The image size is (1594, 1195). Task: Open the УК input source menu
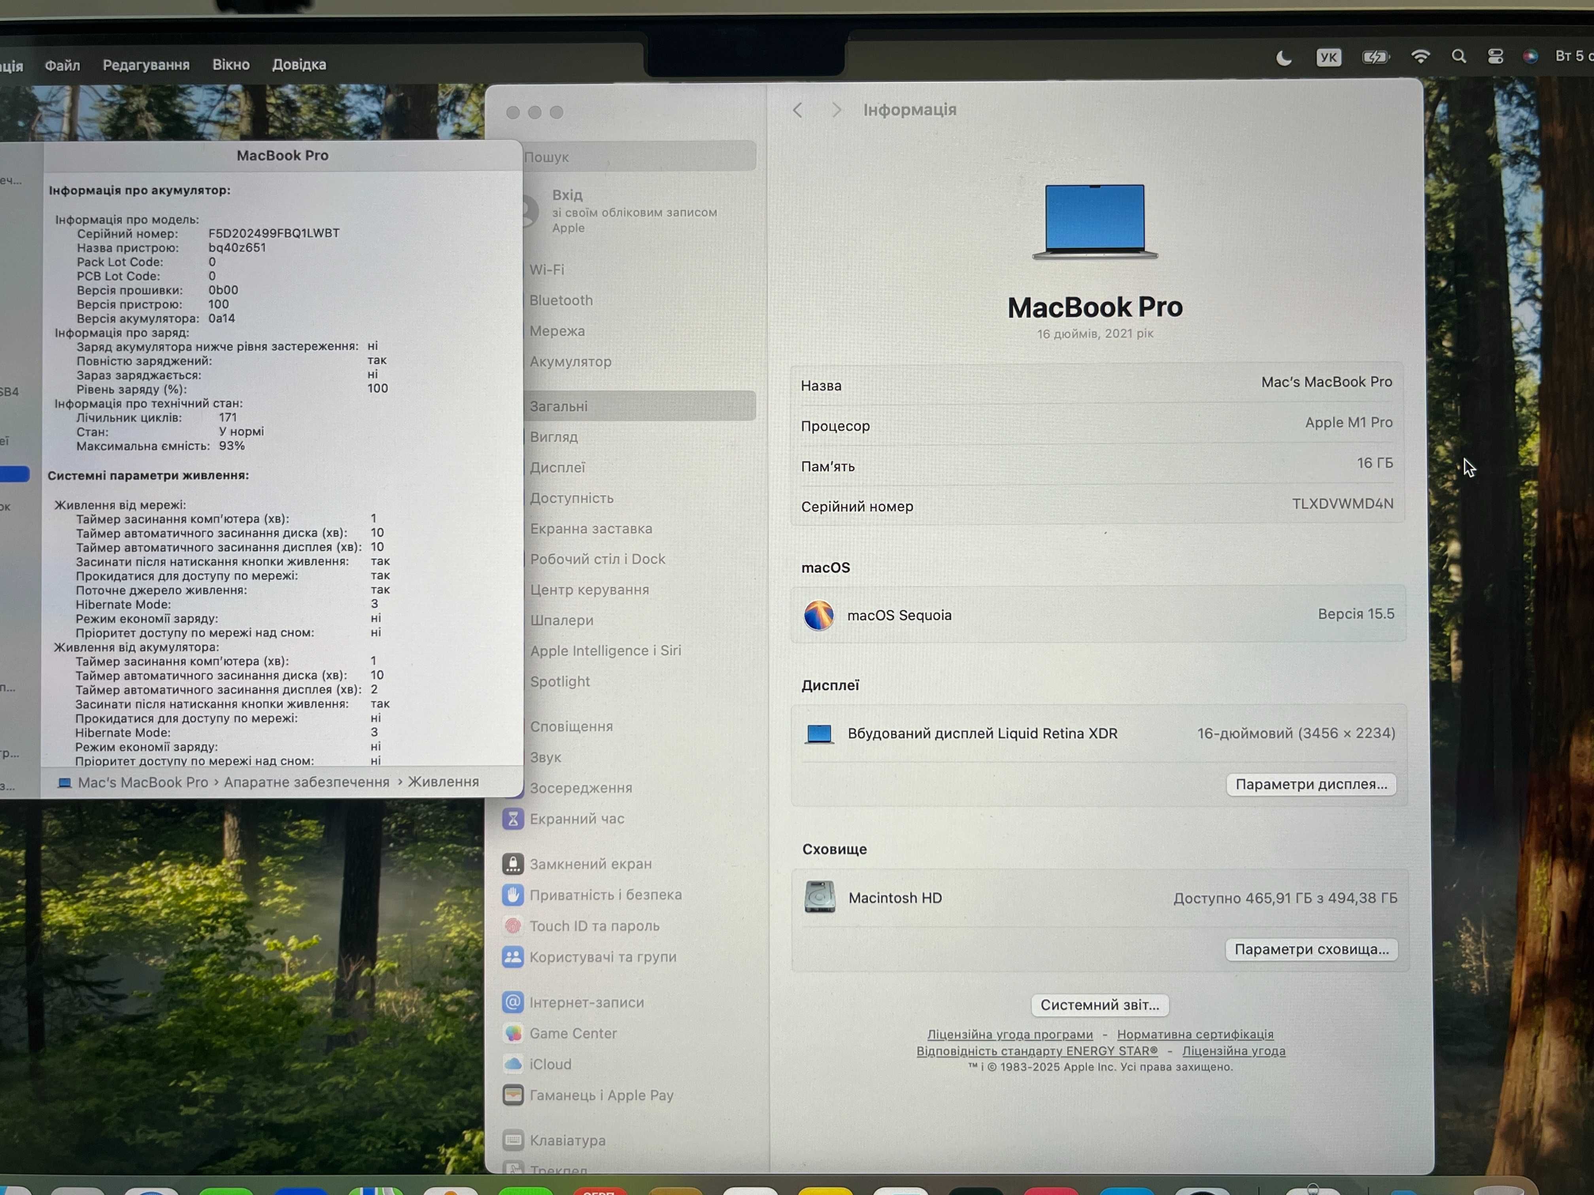1328,57
